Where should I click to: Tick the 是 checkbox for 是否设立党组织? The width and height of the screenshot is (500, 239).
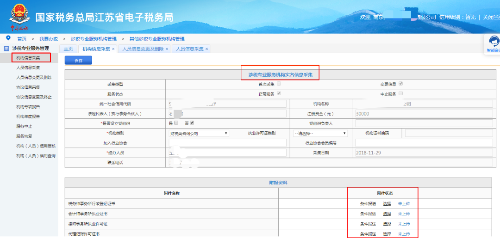176,123
